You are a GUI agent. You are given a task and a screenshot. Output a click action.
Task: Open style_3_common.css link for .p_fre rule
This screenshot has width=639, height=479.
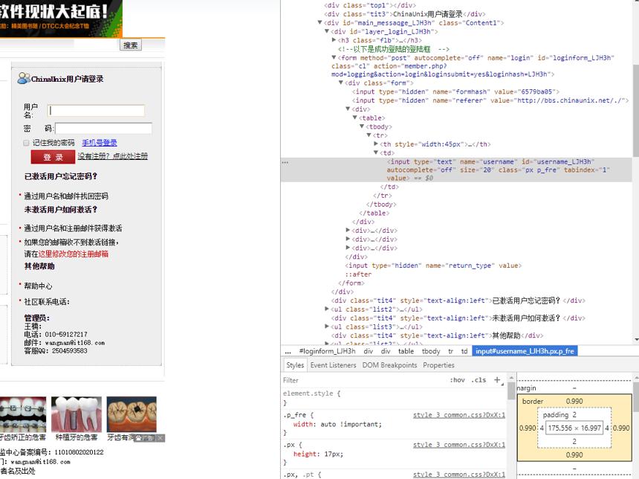[x=459, y=415]
